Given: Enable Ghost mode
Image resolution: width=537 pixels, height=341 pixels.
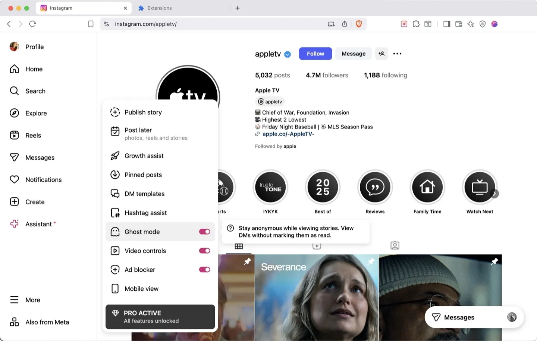Looking at the screenshot, I should click(x=204, y=232).
